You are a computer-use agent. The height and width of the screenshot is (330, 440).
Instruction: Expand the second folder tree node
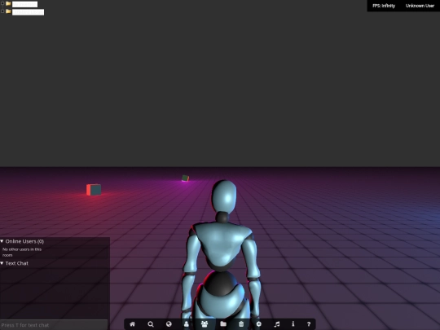2,11
